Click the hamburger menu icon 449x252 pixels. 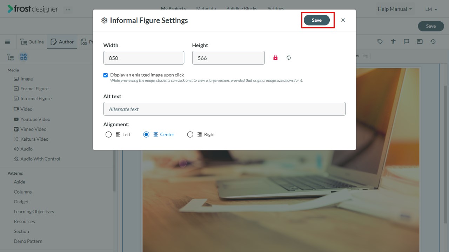7,42
